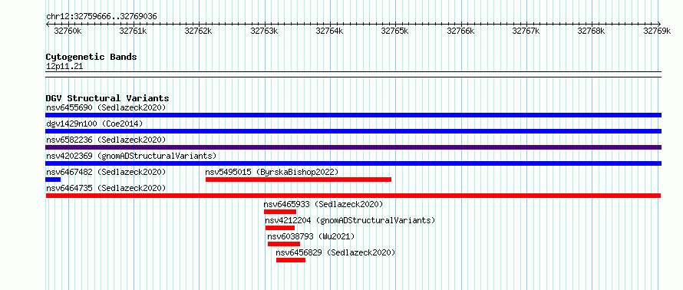This screenshot has width=683, height=290.
Task: Click the 32765k ruler tick label
Action: [x=394, y=31]
